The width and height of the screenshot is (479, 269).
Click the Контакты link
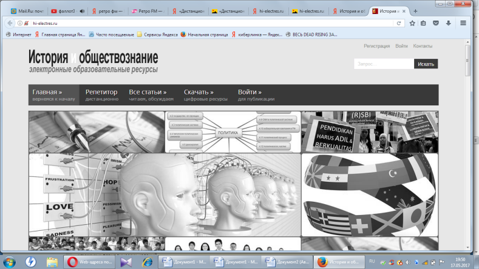(423, 46)
